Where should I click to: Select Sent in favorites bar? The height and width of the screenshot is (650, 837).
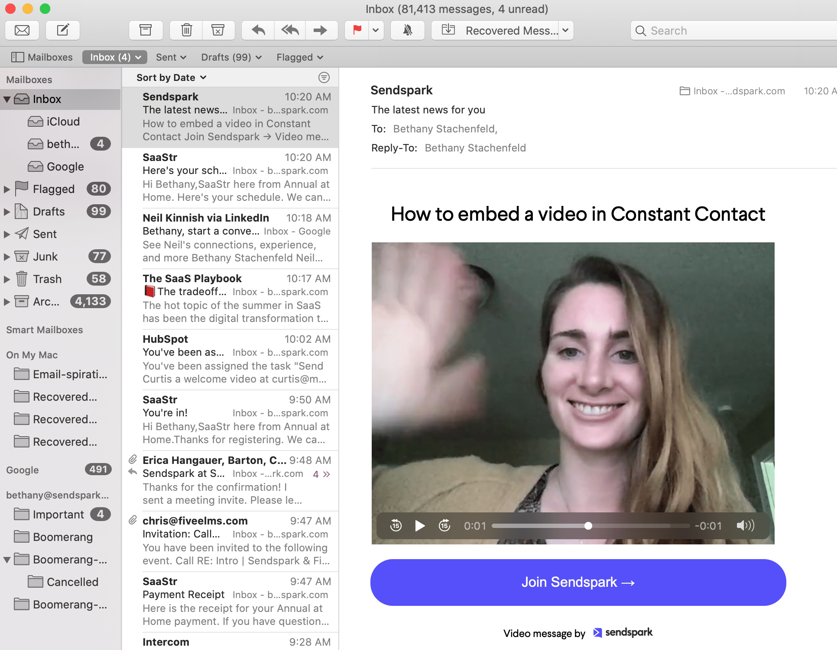(171, 57)
